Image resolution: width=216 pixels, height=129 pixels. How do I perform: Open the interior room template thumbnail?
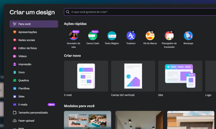click(139, 120)
